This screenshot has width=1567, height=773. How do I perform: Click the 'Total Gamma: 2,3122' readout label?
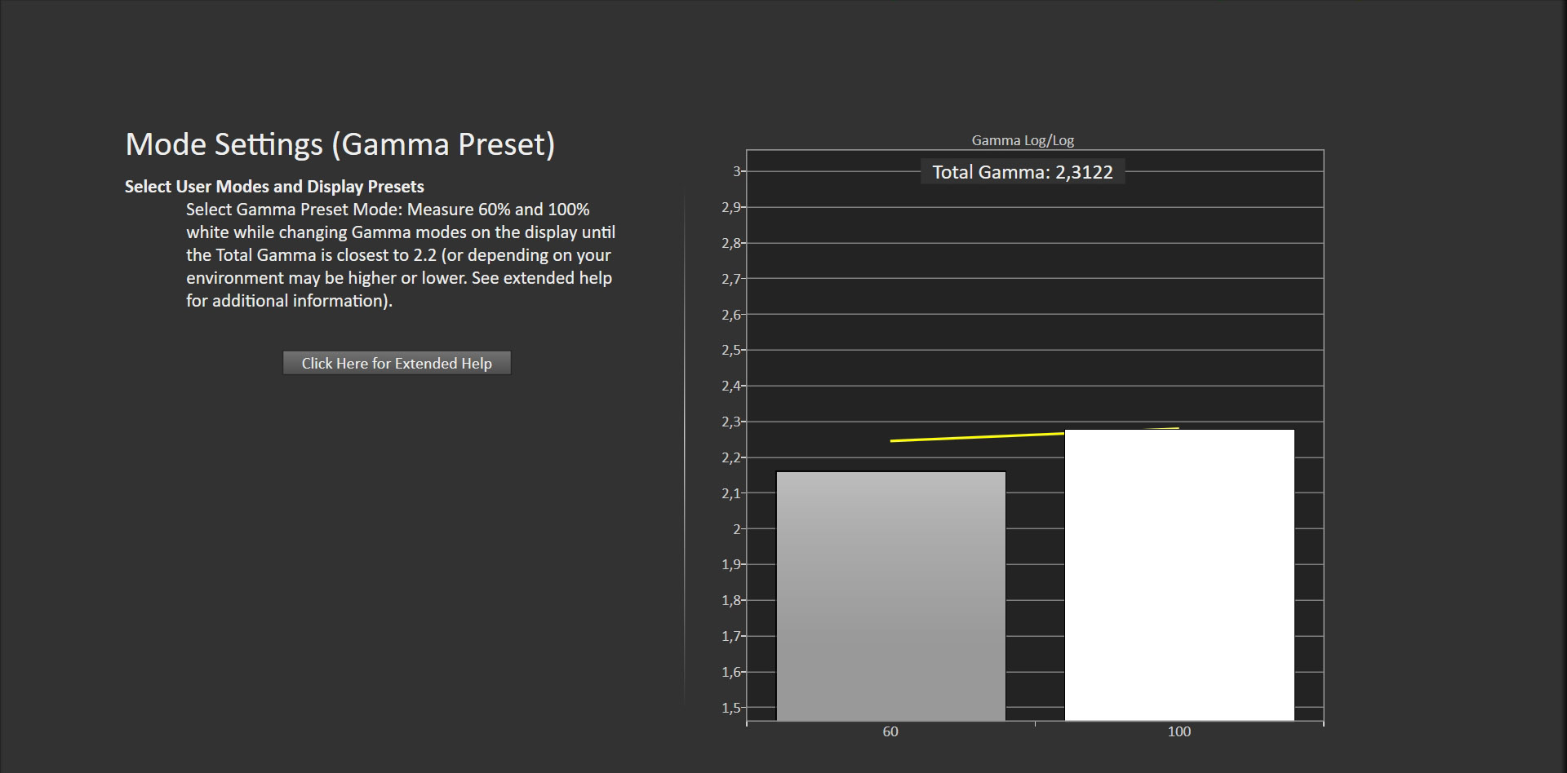(x=1022, y=172)
